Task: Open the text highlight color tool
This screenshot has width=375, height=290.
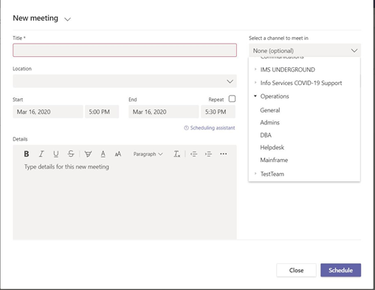Action: 88,154
